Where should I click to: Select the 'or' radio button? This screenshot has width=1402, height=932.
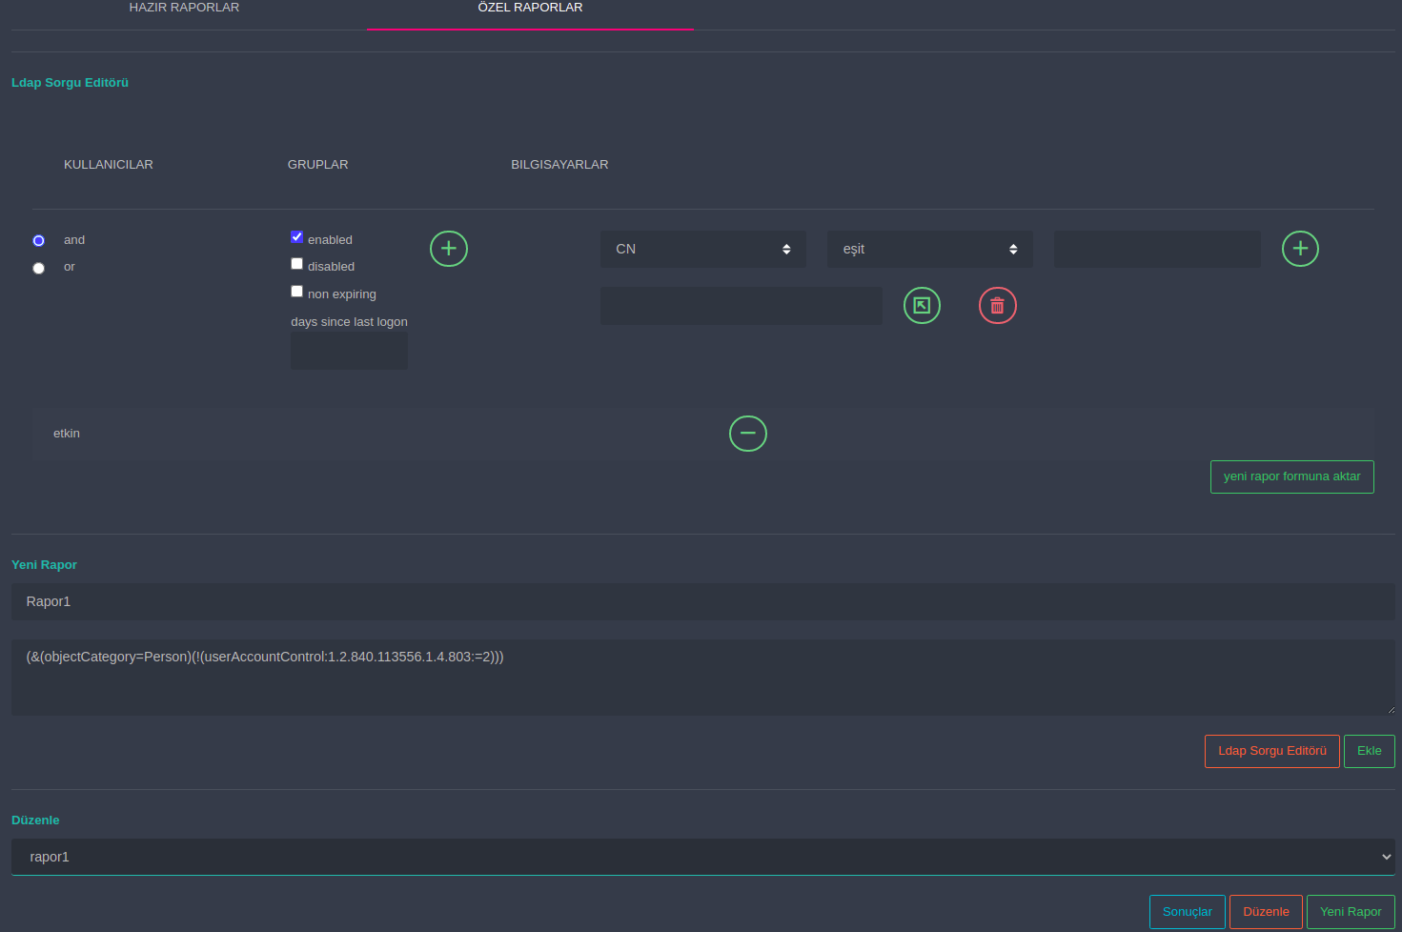point(39,268)
